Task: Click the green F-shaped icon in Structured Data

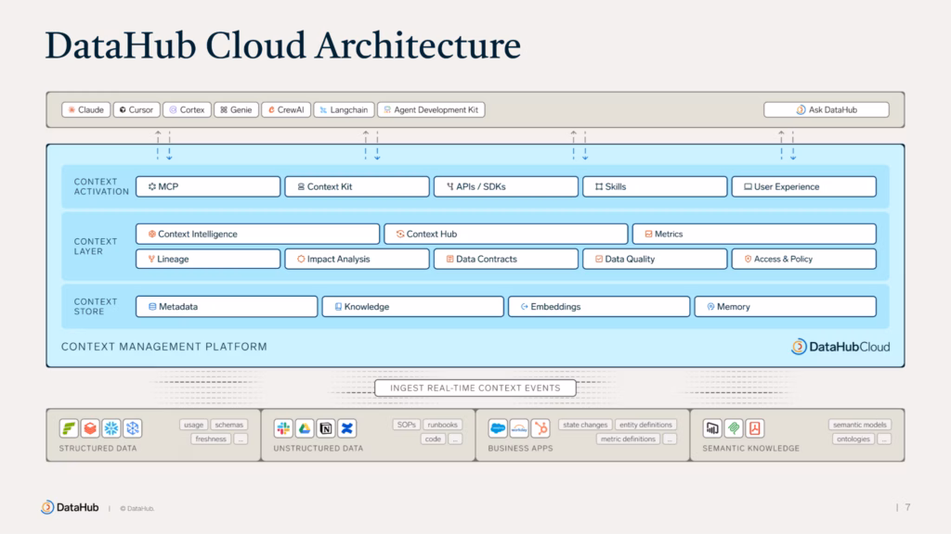Action: click(x=69, y=428)
